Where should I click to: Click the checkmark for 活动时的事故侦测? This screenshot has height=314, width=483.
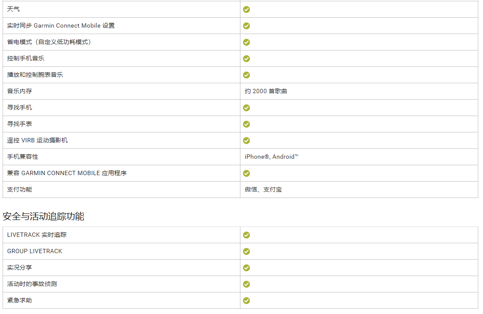246,284
